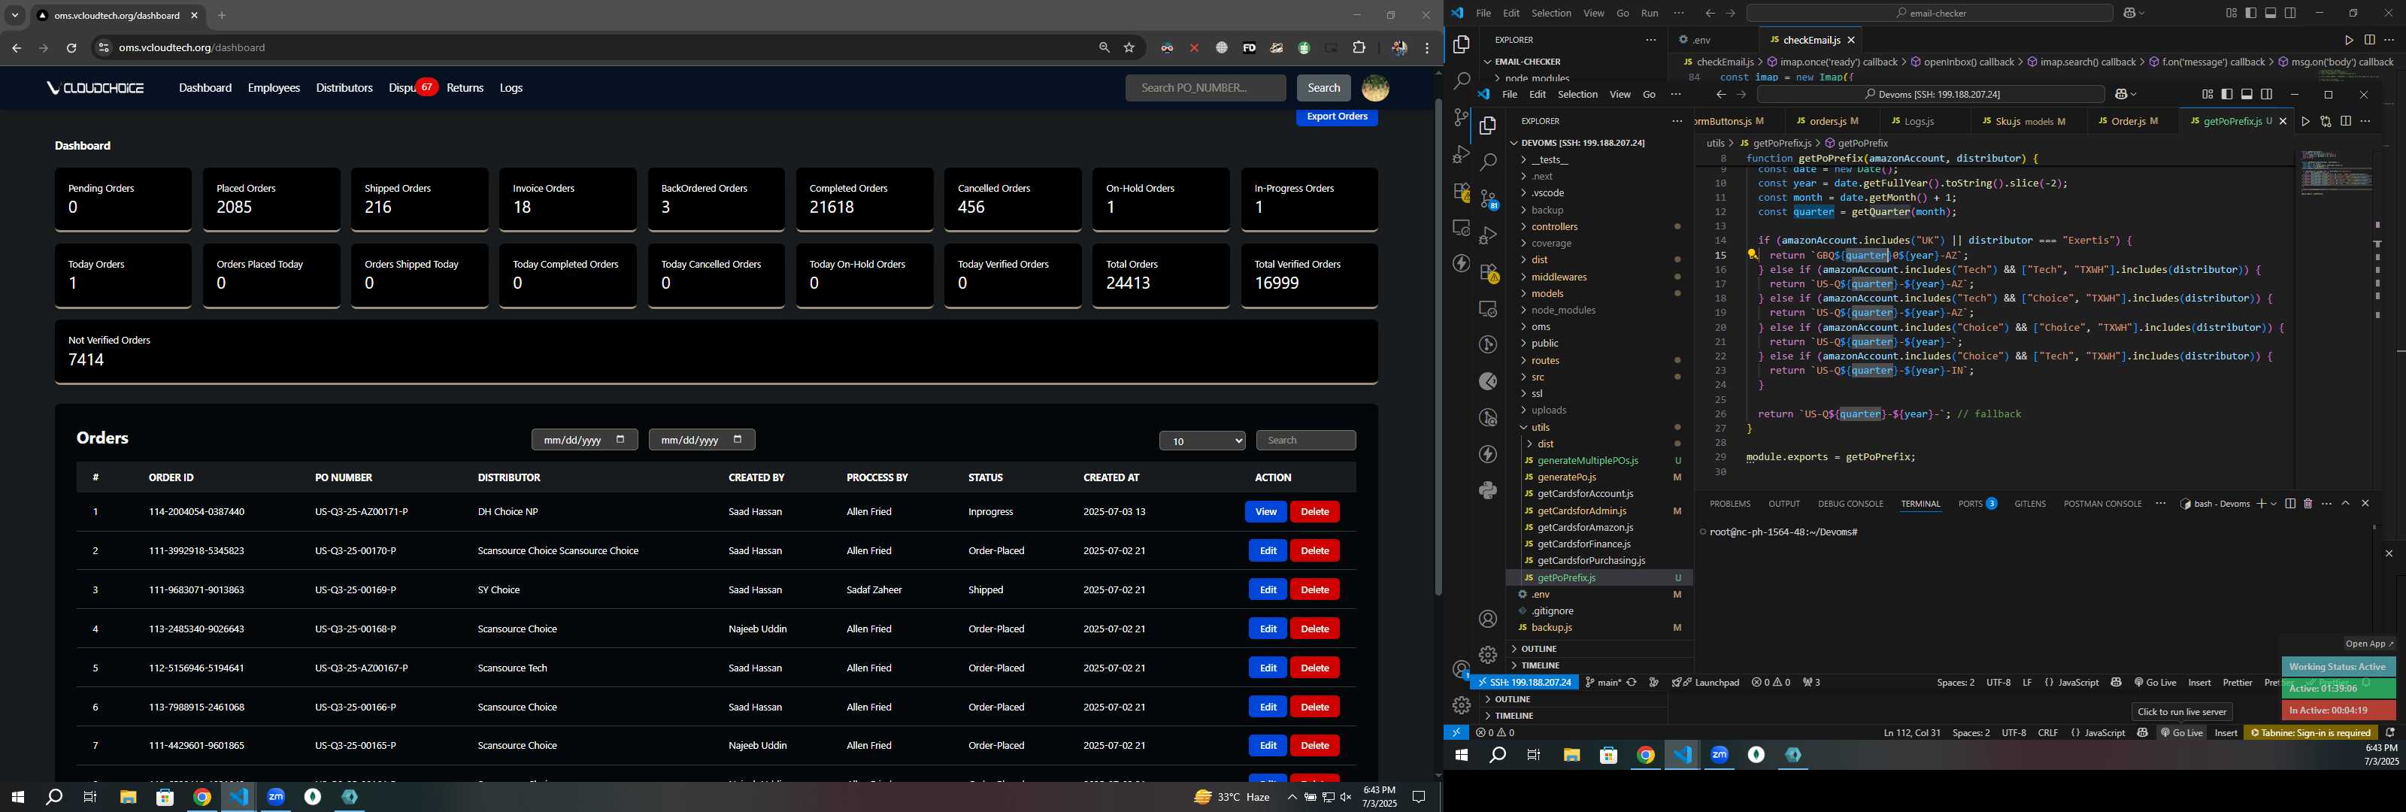Open user profile avatar in CloudChoice header
2406x812 pixels.
[1375, 88]
